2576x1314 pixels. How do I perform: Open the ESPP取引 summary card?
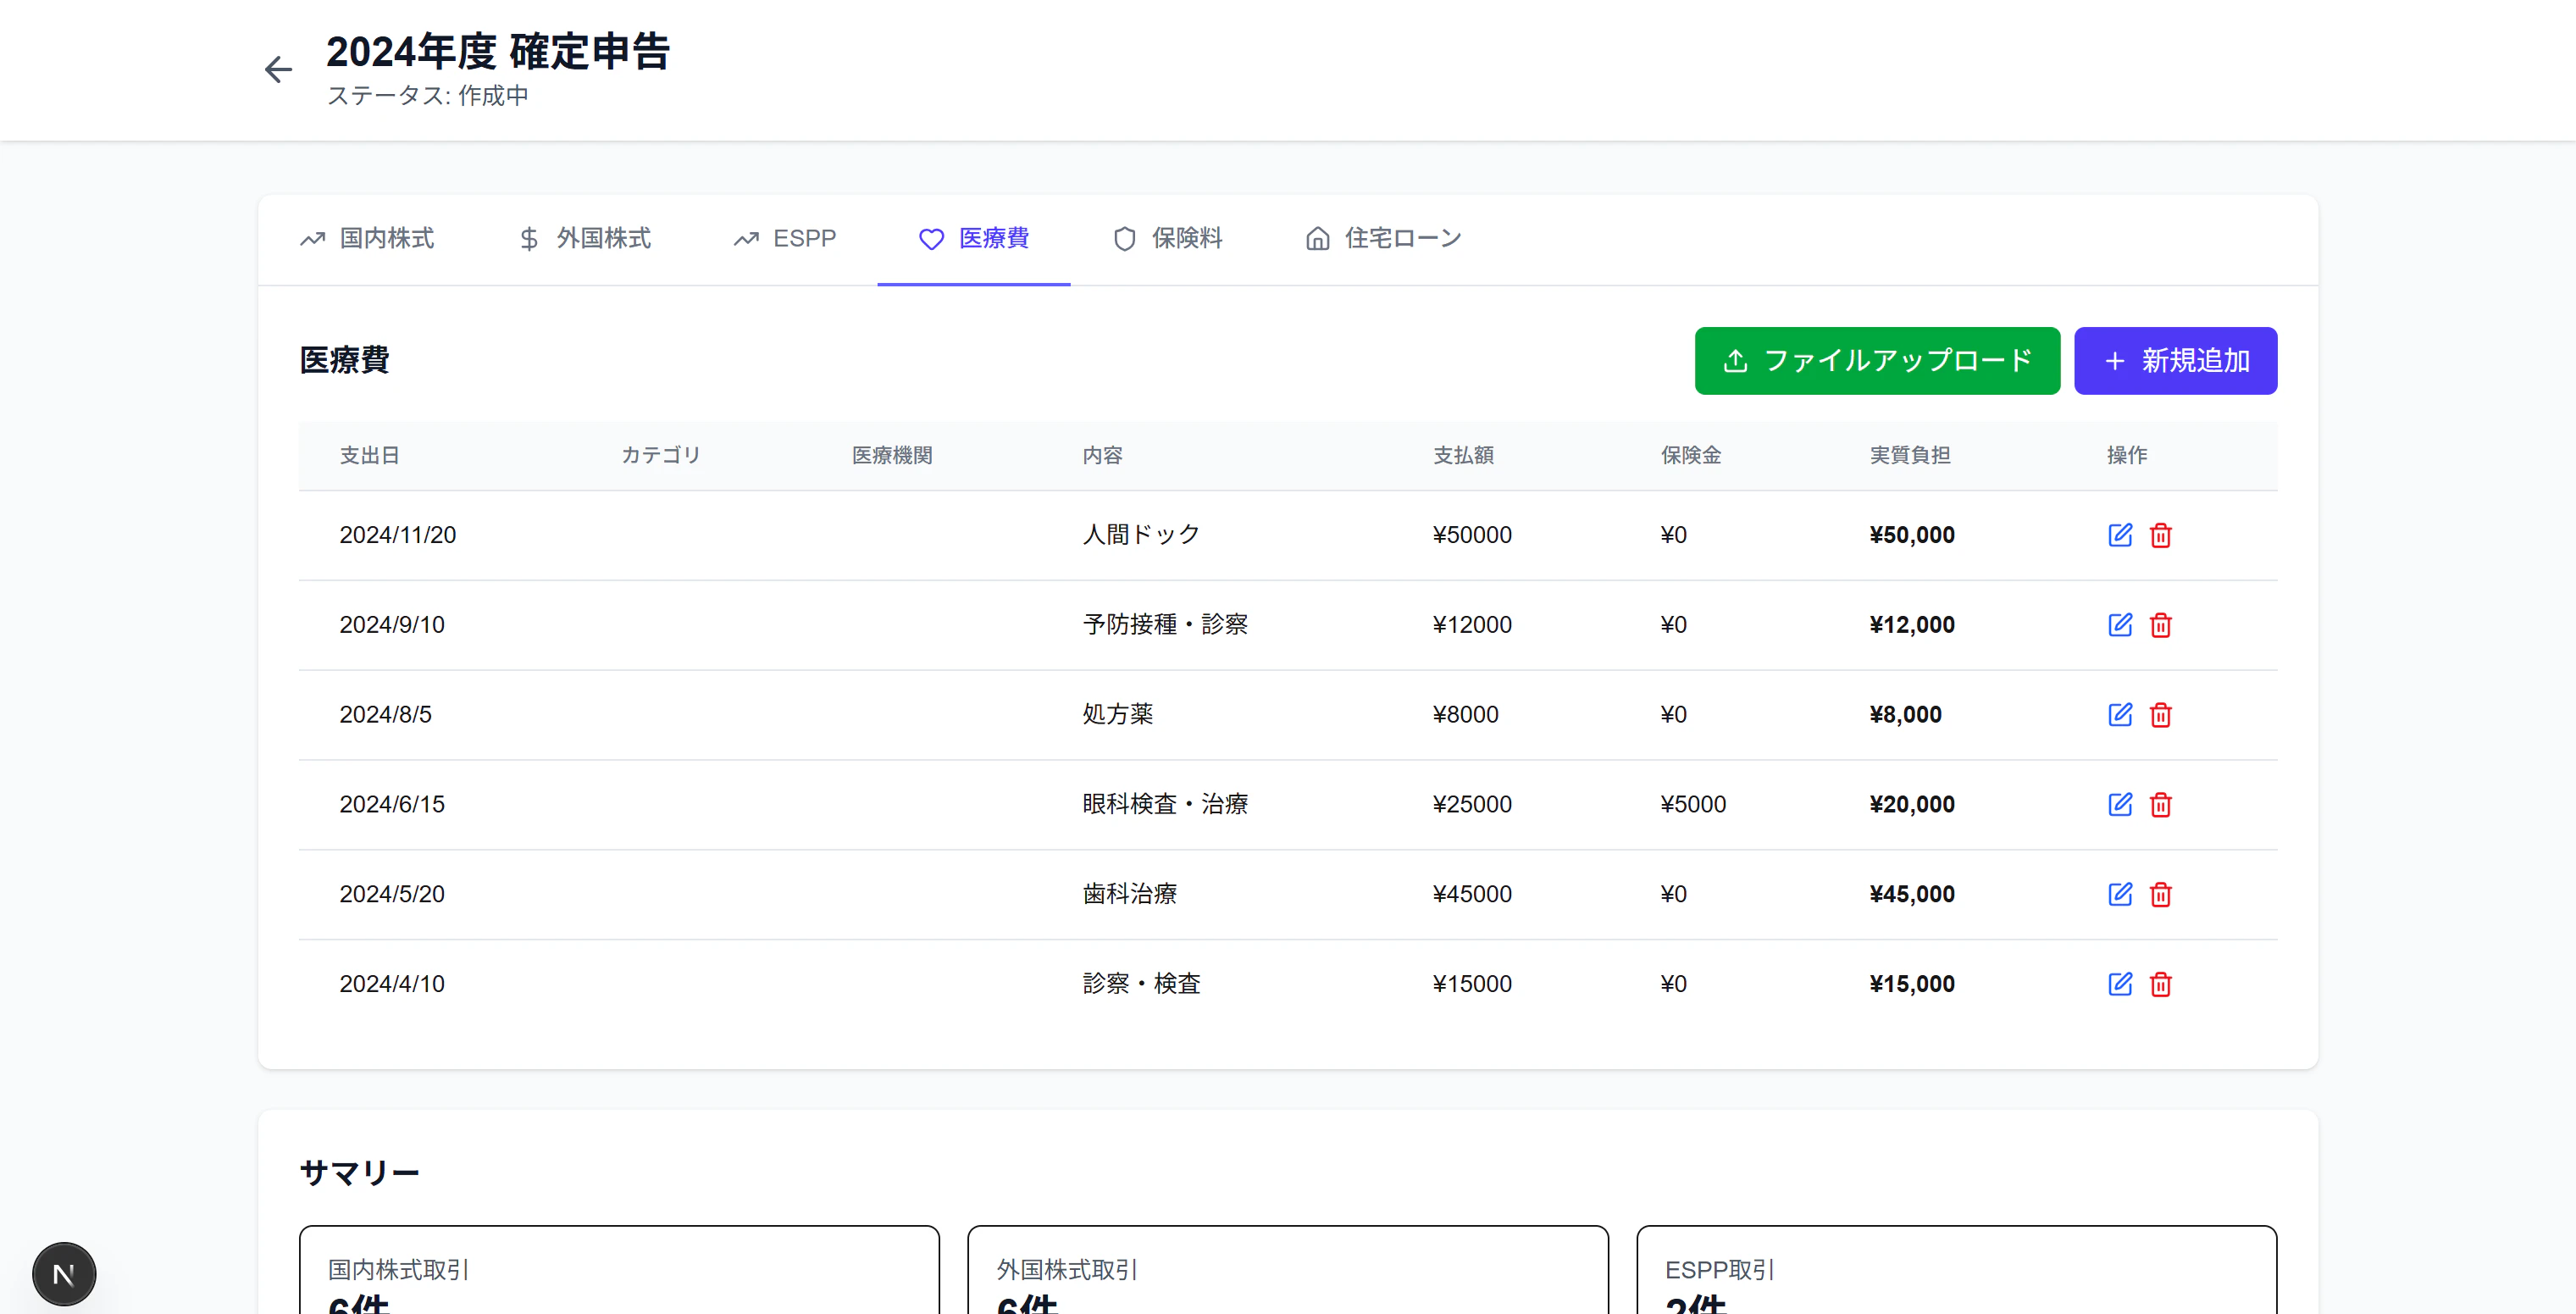[1956, 1270]
